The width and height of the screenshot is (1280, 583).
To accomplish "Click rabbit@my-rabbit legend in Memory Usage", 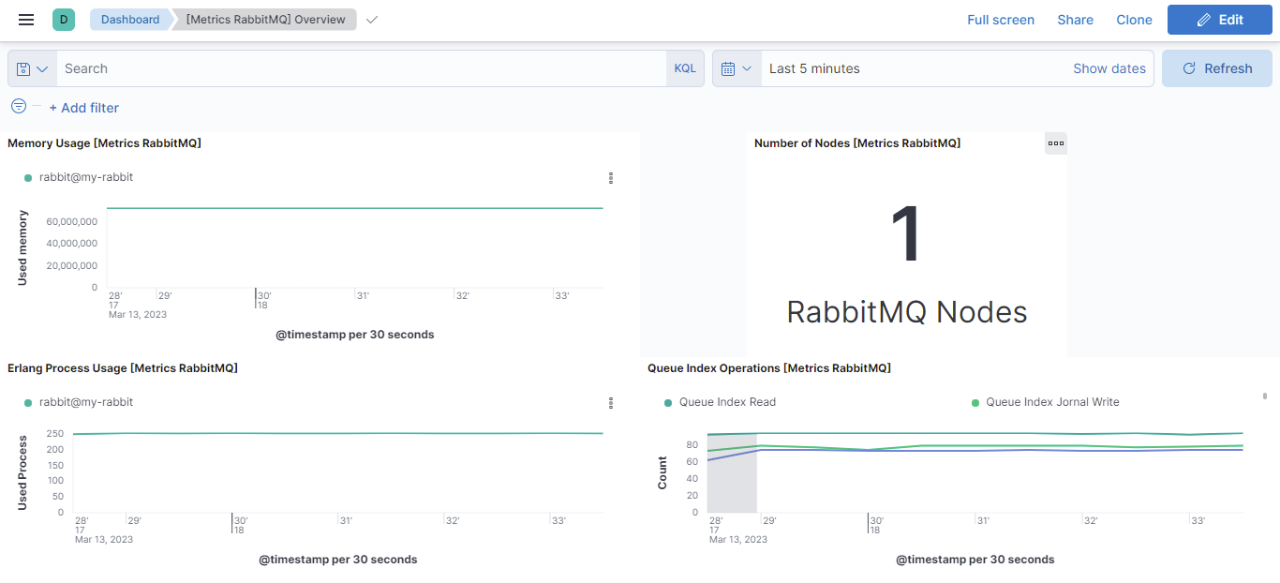I will [79, 177].
